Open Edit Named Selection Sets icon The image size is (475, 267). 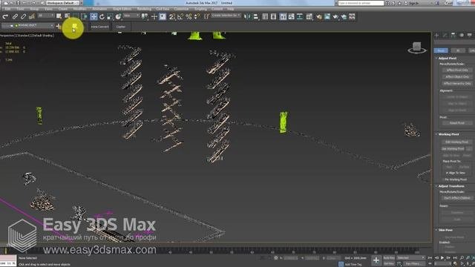[x=206, y=16]
